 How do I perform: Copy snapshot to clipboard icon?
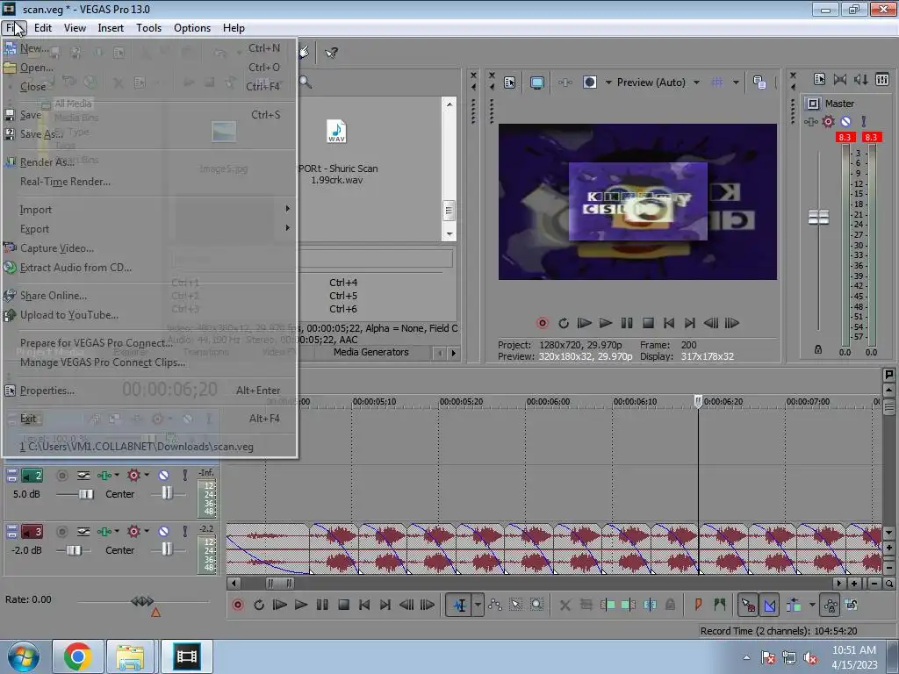(x=759, y=82)
